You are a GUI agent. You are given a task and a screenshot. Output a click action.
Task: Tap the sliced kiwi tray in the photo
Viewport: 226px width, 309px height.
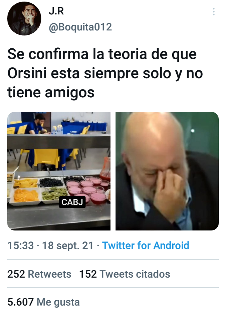(53, 193)
